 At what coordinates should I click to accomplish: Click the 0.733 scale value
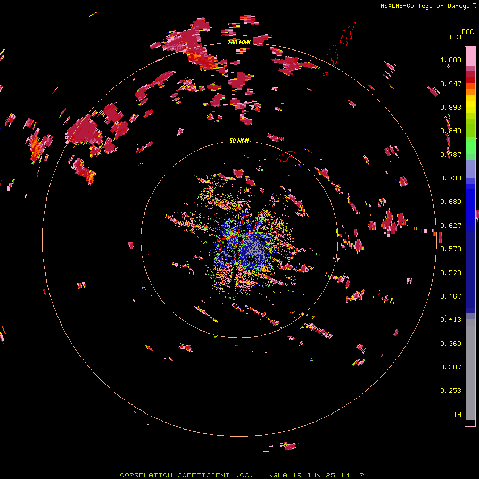click(451, 178)
